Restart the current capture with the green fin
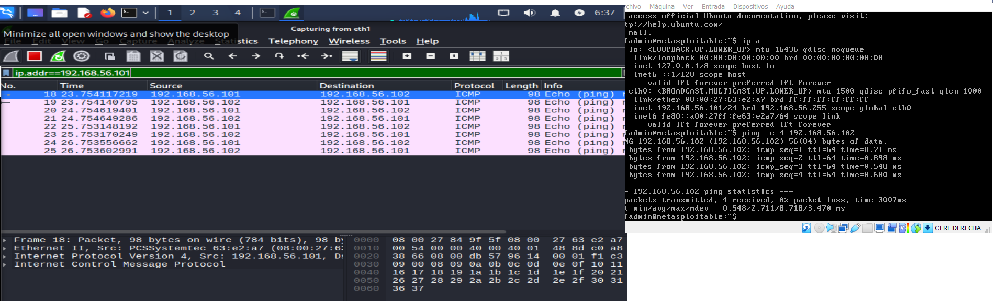Image resolution: width=998 pixels, height=301 pixels. (58, 56)
